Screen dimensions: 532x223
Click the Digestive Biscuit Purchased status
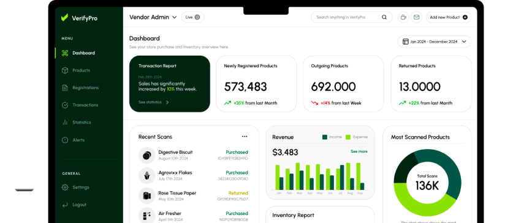(237, 152)
